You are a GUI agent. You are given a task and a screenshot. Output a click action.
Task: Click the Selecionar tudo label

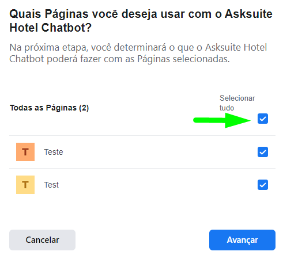[237, 103]
